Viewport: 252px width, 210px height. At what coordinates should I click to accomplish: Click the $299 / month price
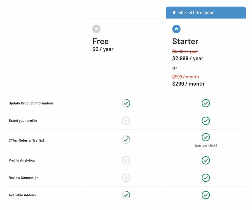(188, 83)
